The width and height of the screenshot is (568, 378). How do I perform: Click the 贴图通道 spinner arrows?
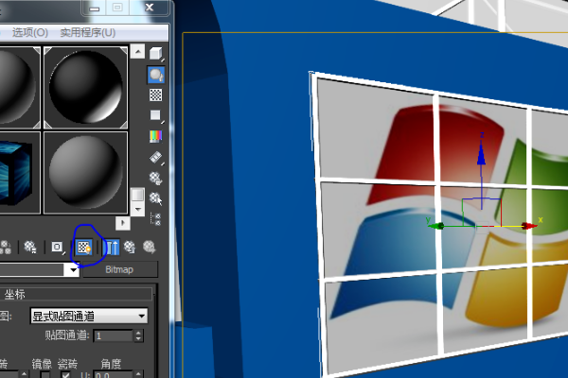[x=138, y=336]
